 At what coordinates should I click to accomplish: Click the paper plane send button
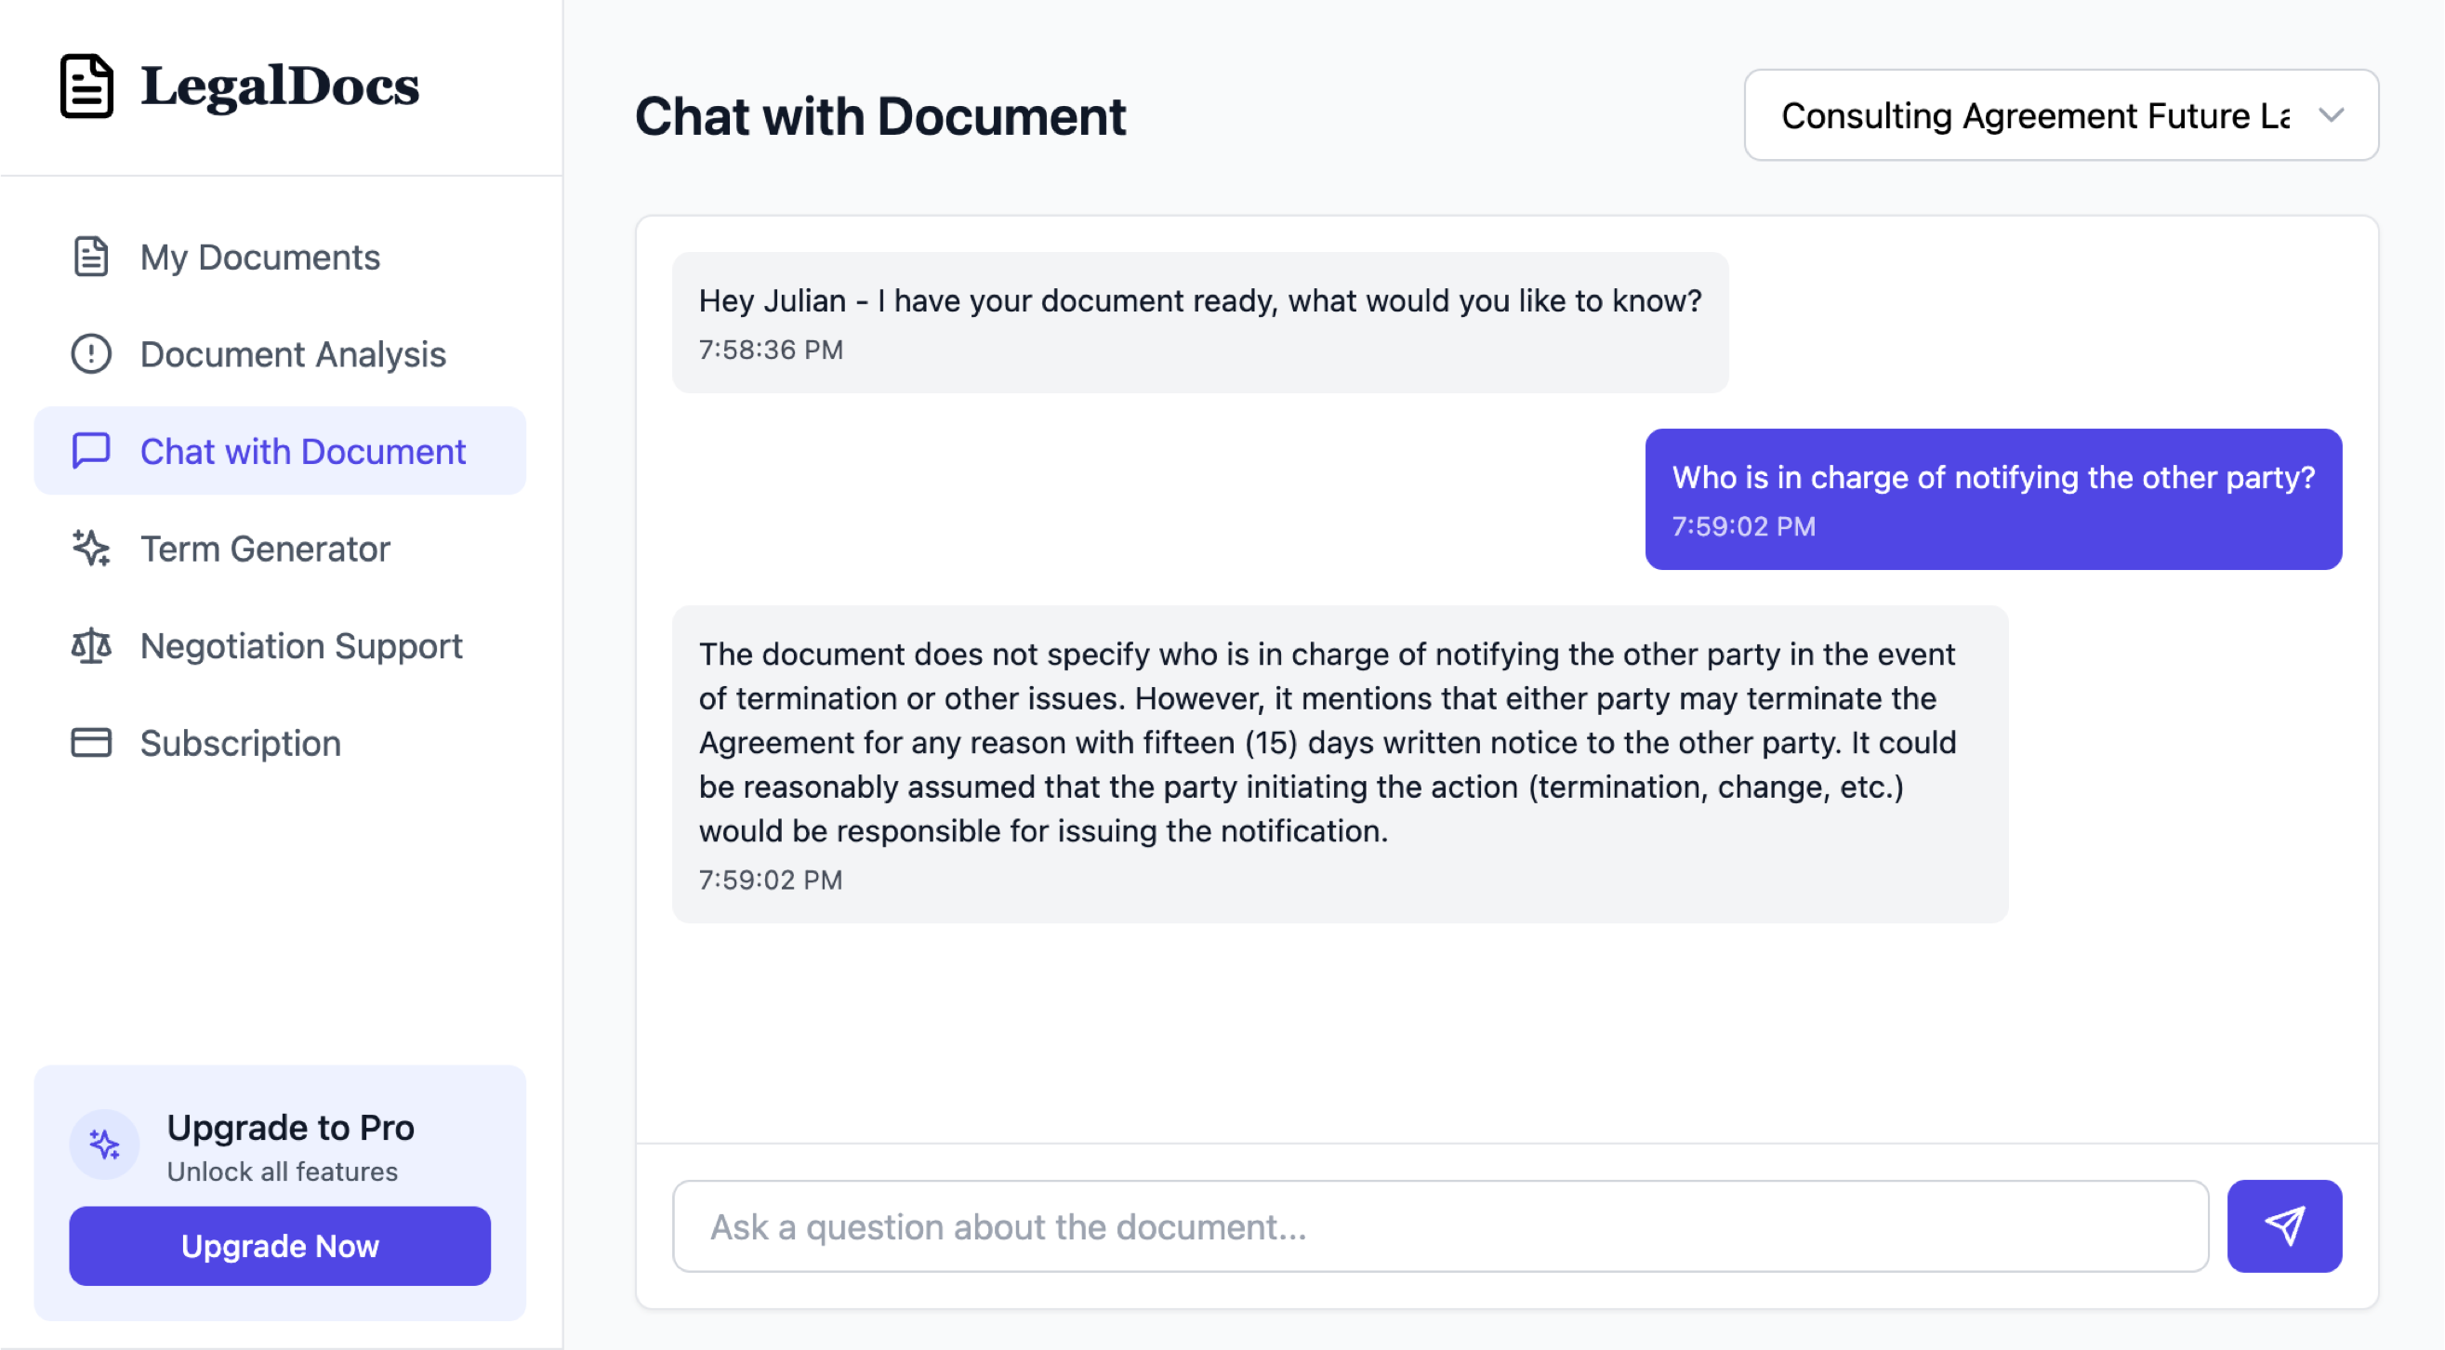pos(2283,1225)
